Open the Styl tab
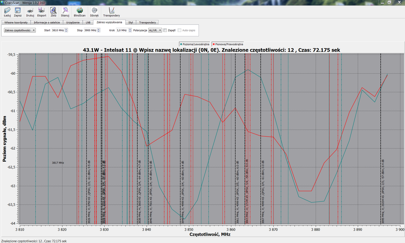Viewport: 405px width, 243px height. click(131, 22)
